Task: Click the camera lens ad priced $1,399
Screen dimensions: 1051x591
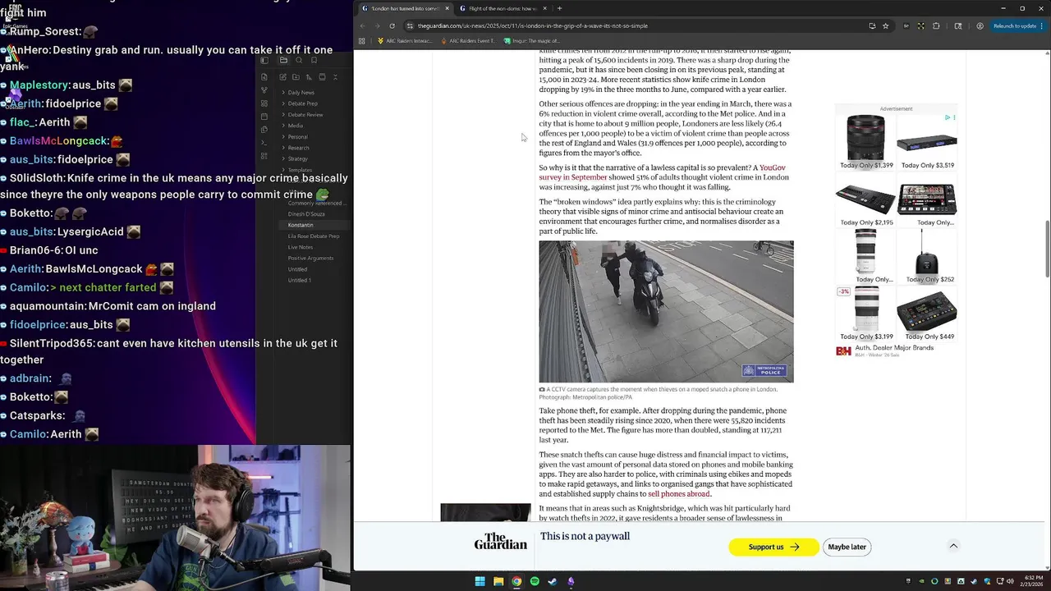Action: [x=866, y=141]
